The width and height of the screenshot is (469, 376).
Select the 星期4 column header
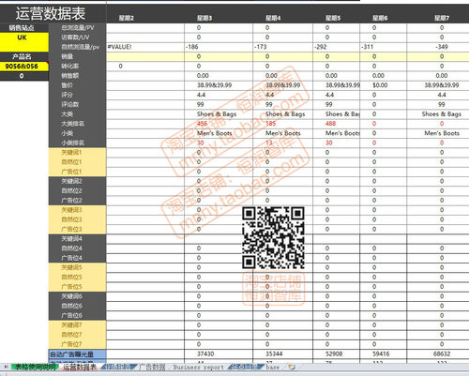(273, 18)
